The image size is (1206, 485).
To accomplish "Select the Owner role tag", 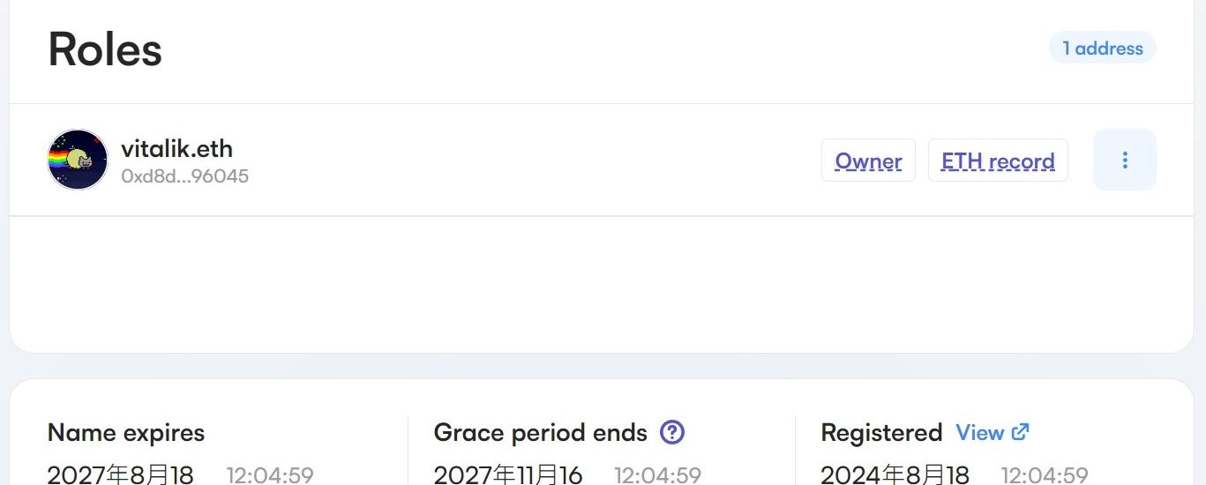I will [868, 160].
